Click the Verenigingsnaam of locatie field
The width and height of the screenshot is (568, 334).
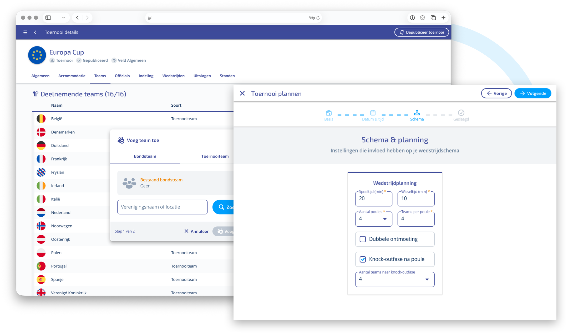162,207
